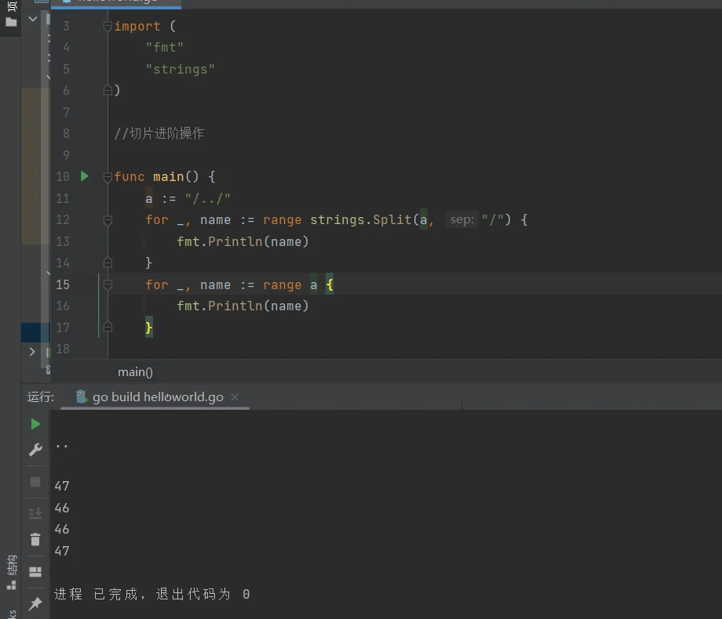The height and width of the screenshot is (619, 722).
Task: Click line number 15 in the gutter
Action: click(63, 284)
